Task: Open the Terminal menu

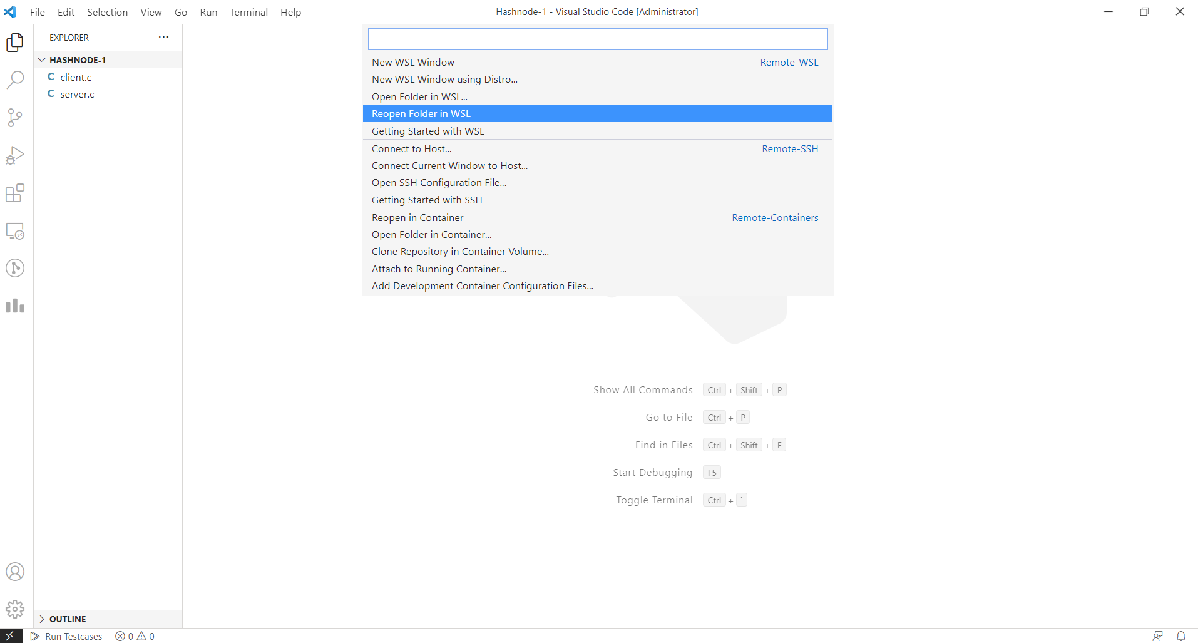Action: (x=248, y=12)
